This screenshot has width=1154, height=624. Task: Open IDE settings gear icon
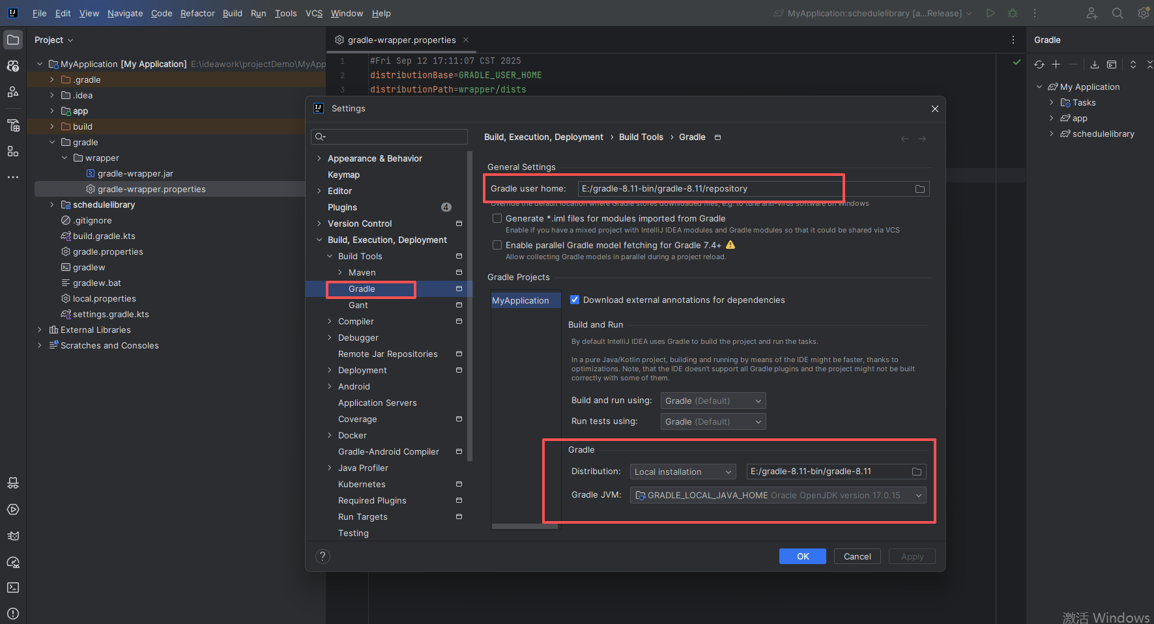tap(1143, 13)
